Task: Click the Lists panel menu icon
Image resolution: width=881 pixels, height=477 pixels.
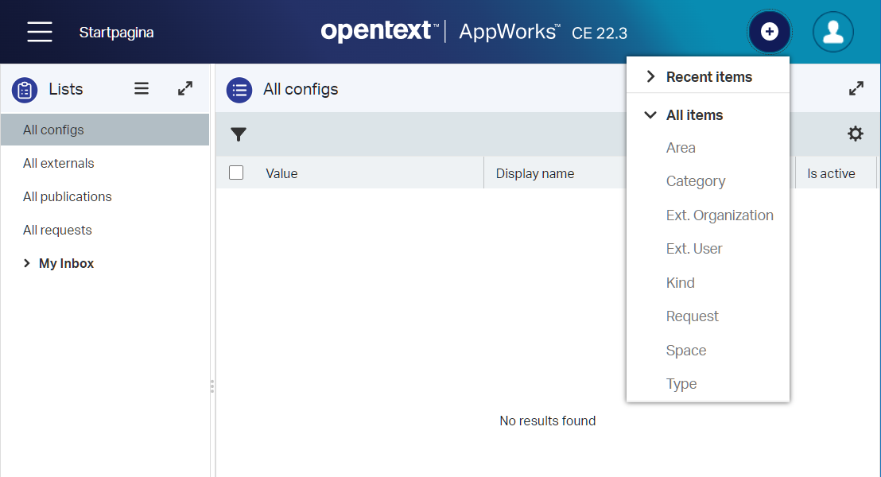Action: [142, 89]
